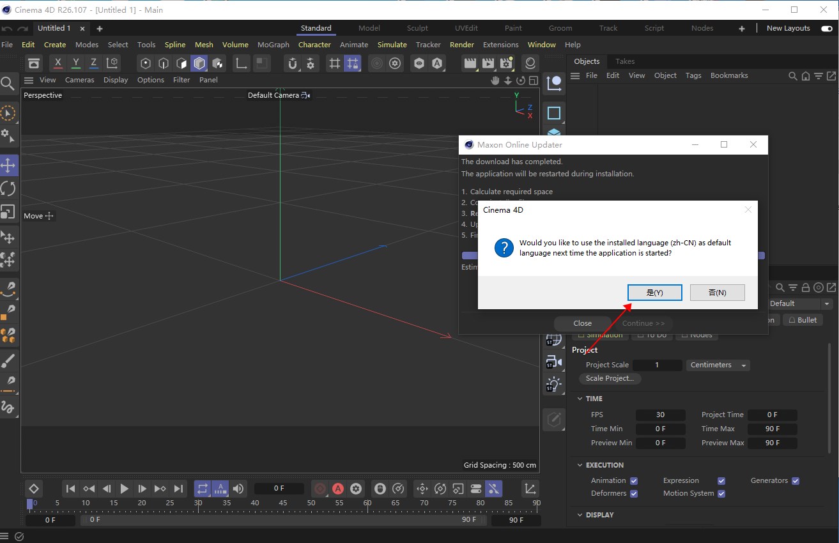The height and width of the screenshot is (543, 839).
Task: Collapse the EXECUTION section
Action: (x=580, y=465)
